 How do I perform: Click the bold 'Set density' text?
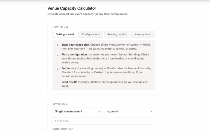click(x=69, y=68)
